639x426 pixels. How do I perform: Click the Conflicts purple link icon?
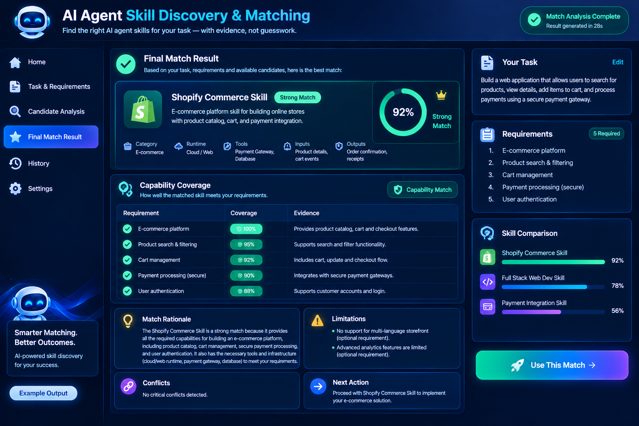tap(129, 386)
